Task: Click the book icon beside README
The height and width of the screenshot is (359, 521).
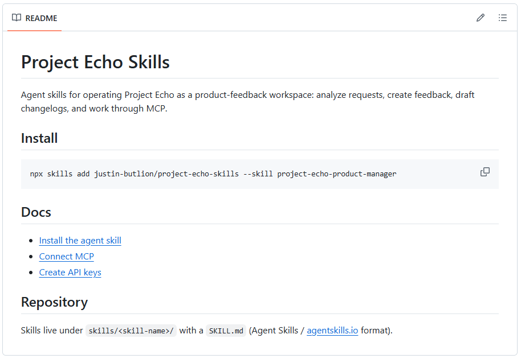Action: tap(17, 18)
